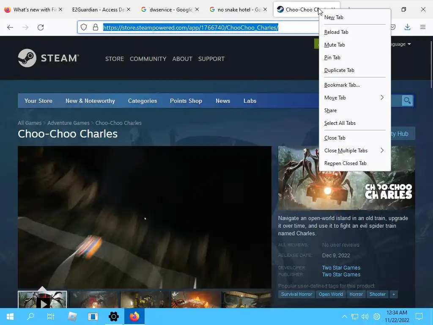Viewport: 433px width, 325px height.
Task: Open the settings gear in system tray
Action: [x=377, y=317]
